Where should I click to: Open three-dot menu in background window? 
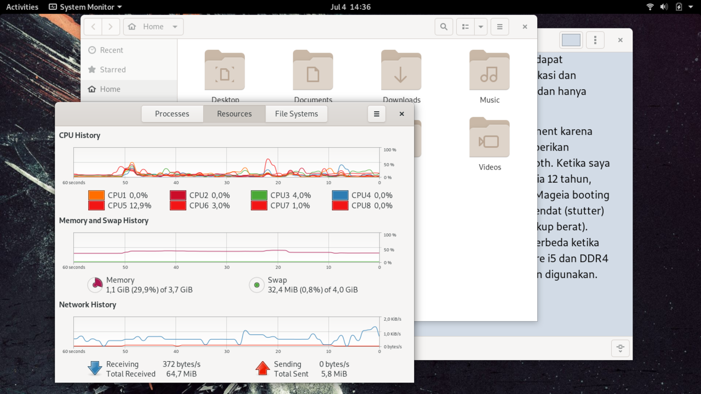(595, 40)
